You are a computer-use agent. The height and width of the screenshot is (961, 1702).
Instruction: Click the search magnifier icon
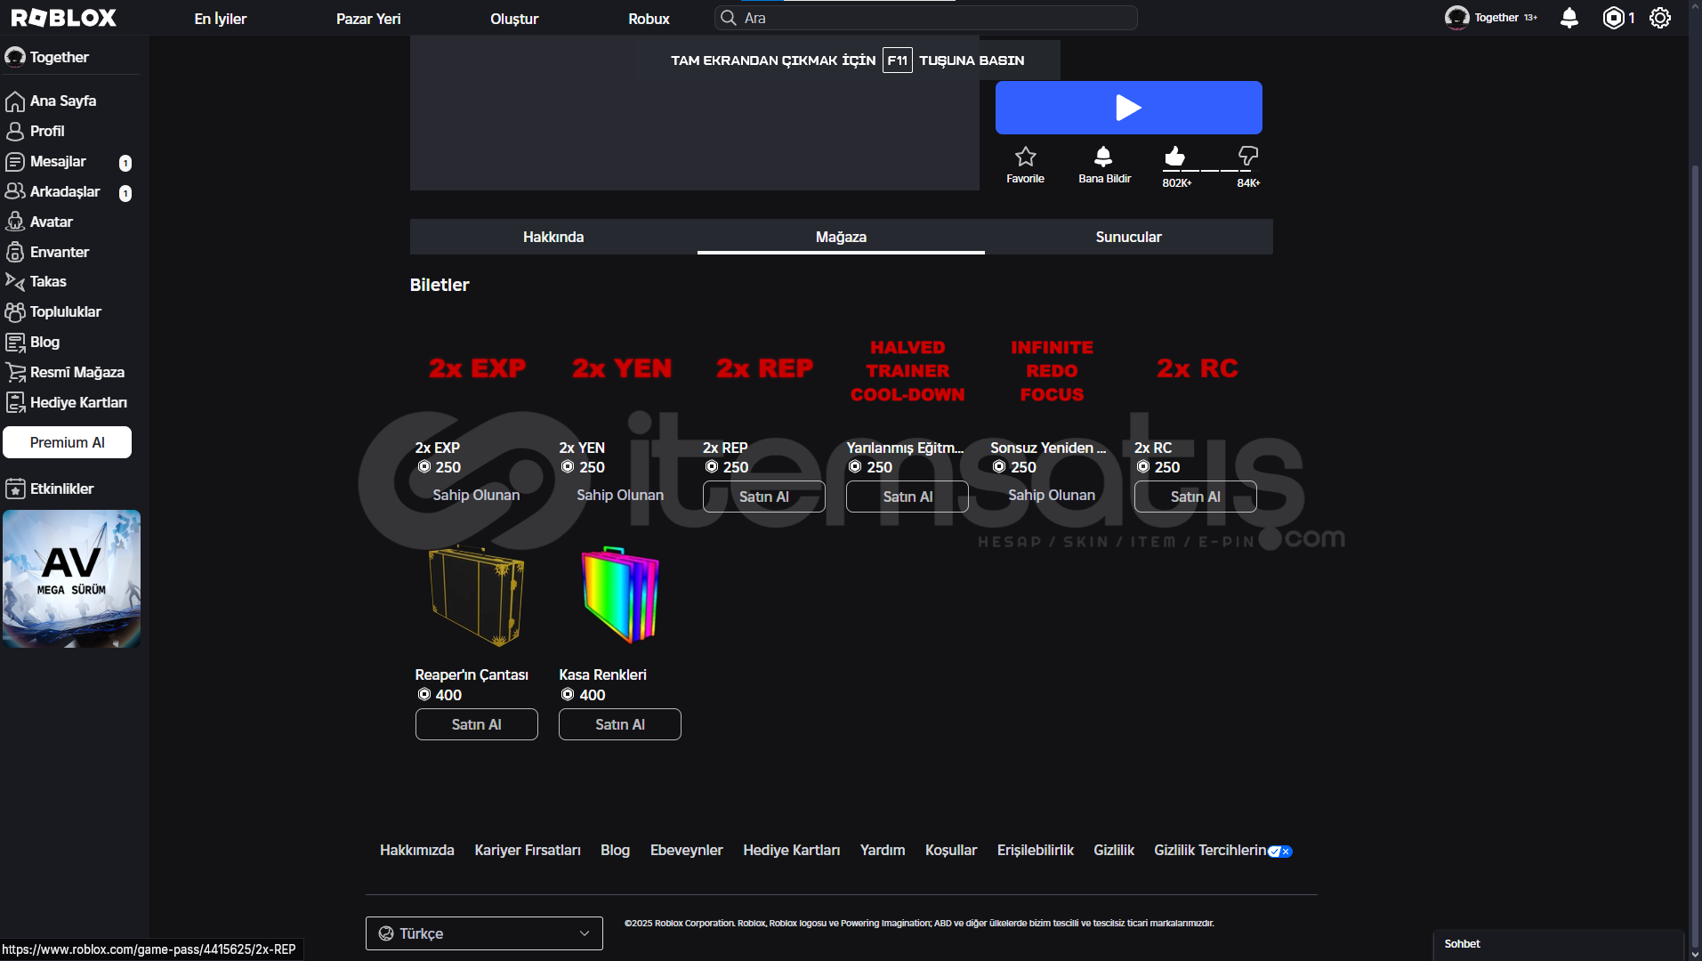(x=729, y=18)
